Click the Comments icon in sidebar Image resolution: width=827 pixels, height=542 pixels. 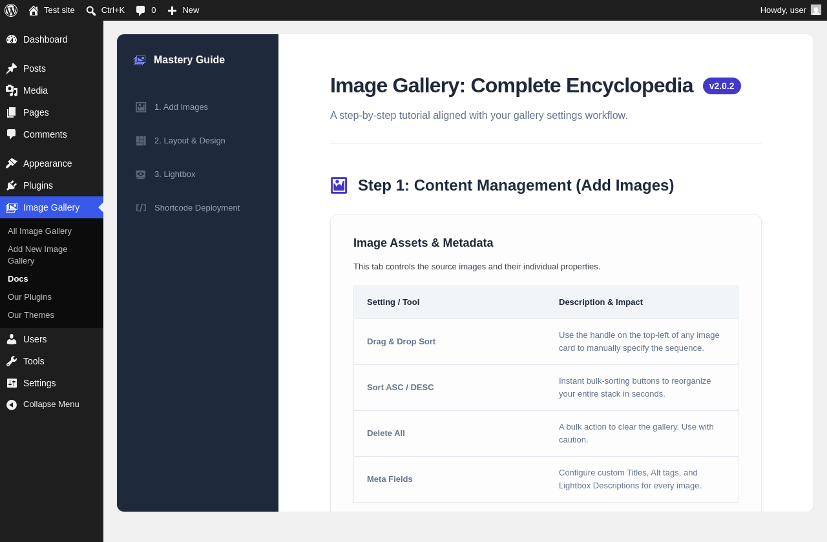12,134
